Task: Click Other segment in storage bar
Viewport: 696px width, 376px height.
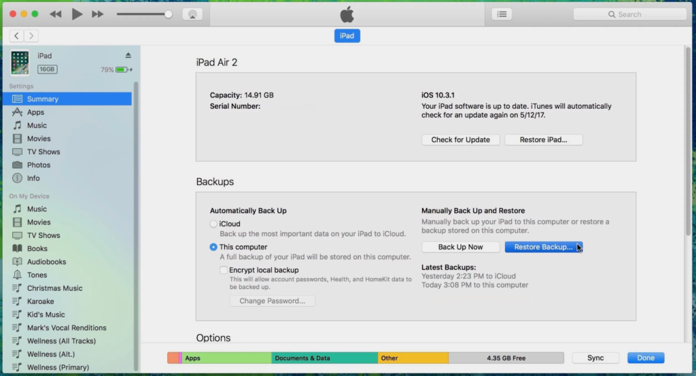Action: tap(413, 358)
